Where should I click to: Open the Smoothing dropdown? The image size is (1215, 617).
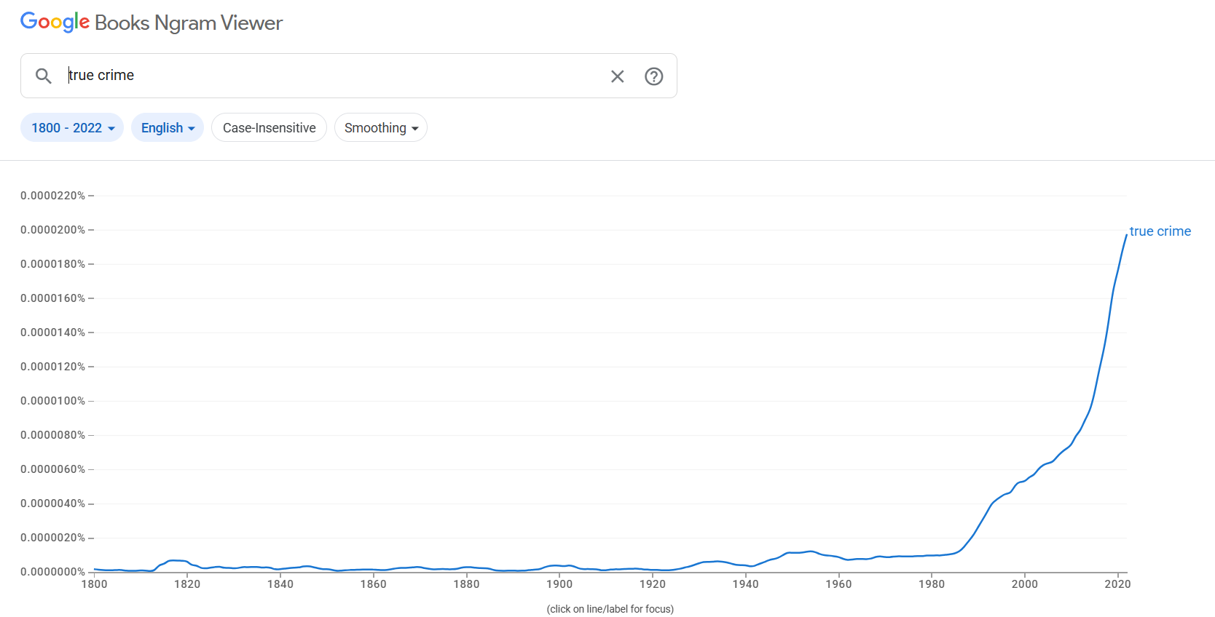tap(380, 128)
